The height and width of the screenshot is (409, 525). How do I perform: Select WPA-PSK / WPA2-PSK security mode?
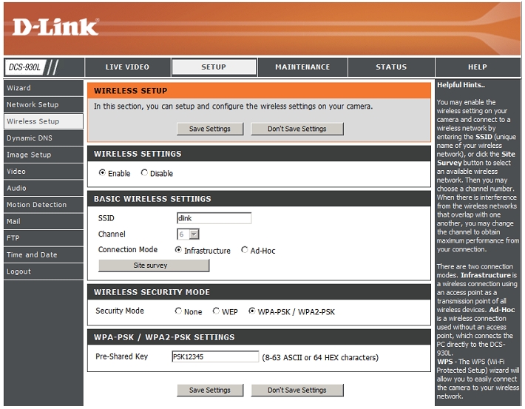pyautogui.click(x=252, y=311)
